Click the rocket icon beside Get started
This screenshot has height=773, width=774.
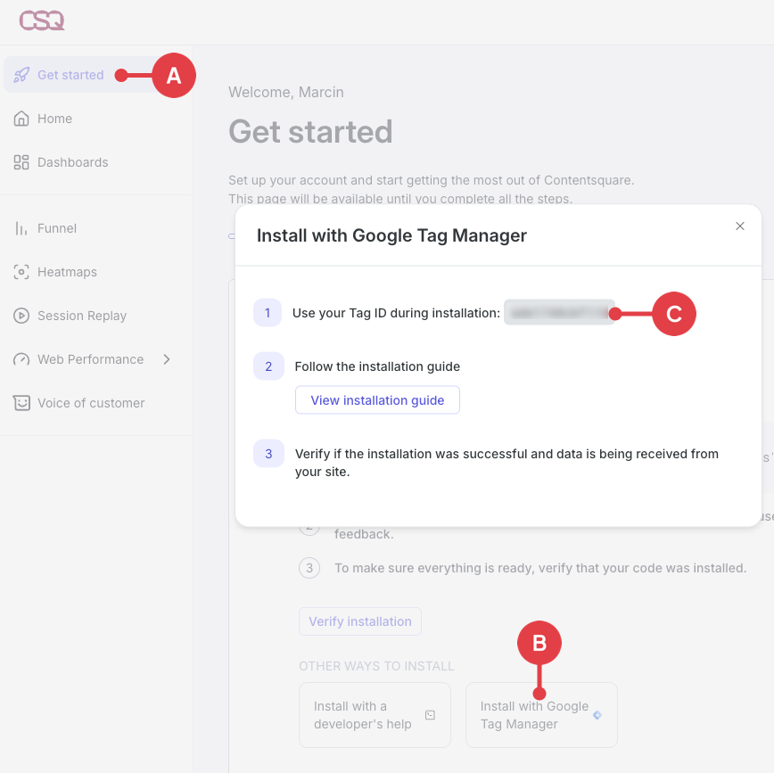[21, 75]
